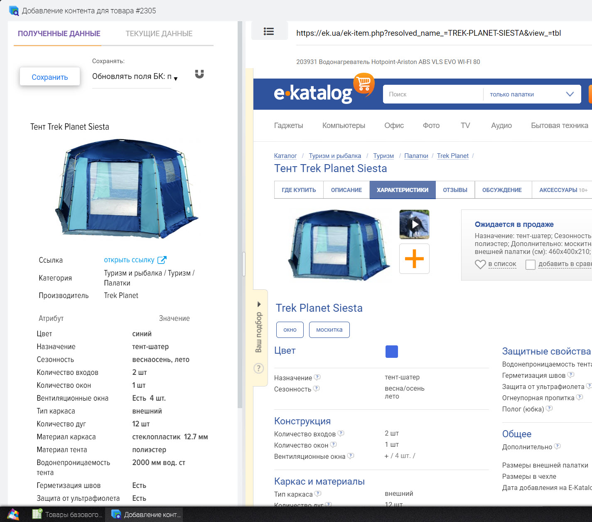Switch to Товары базового taskbar window
The width and height of the screenshot is (592, 522).
click(x=67, y=515)
